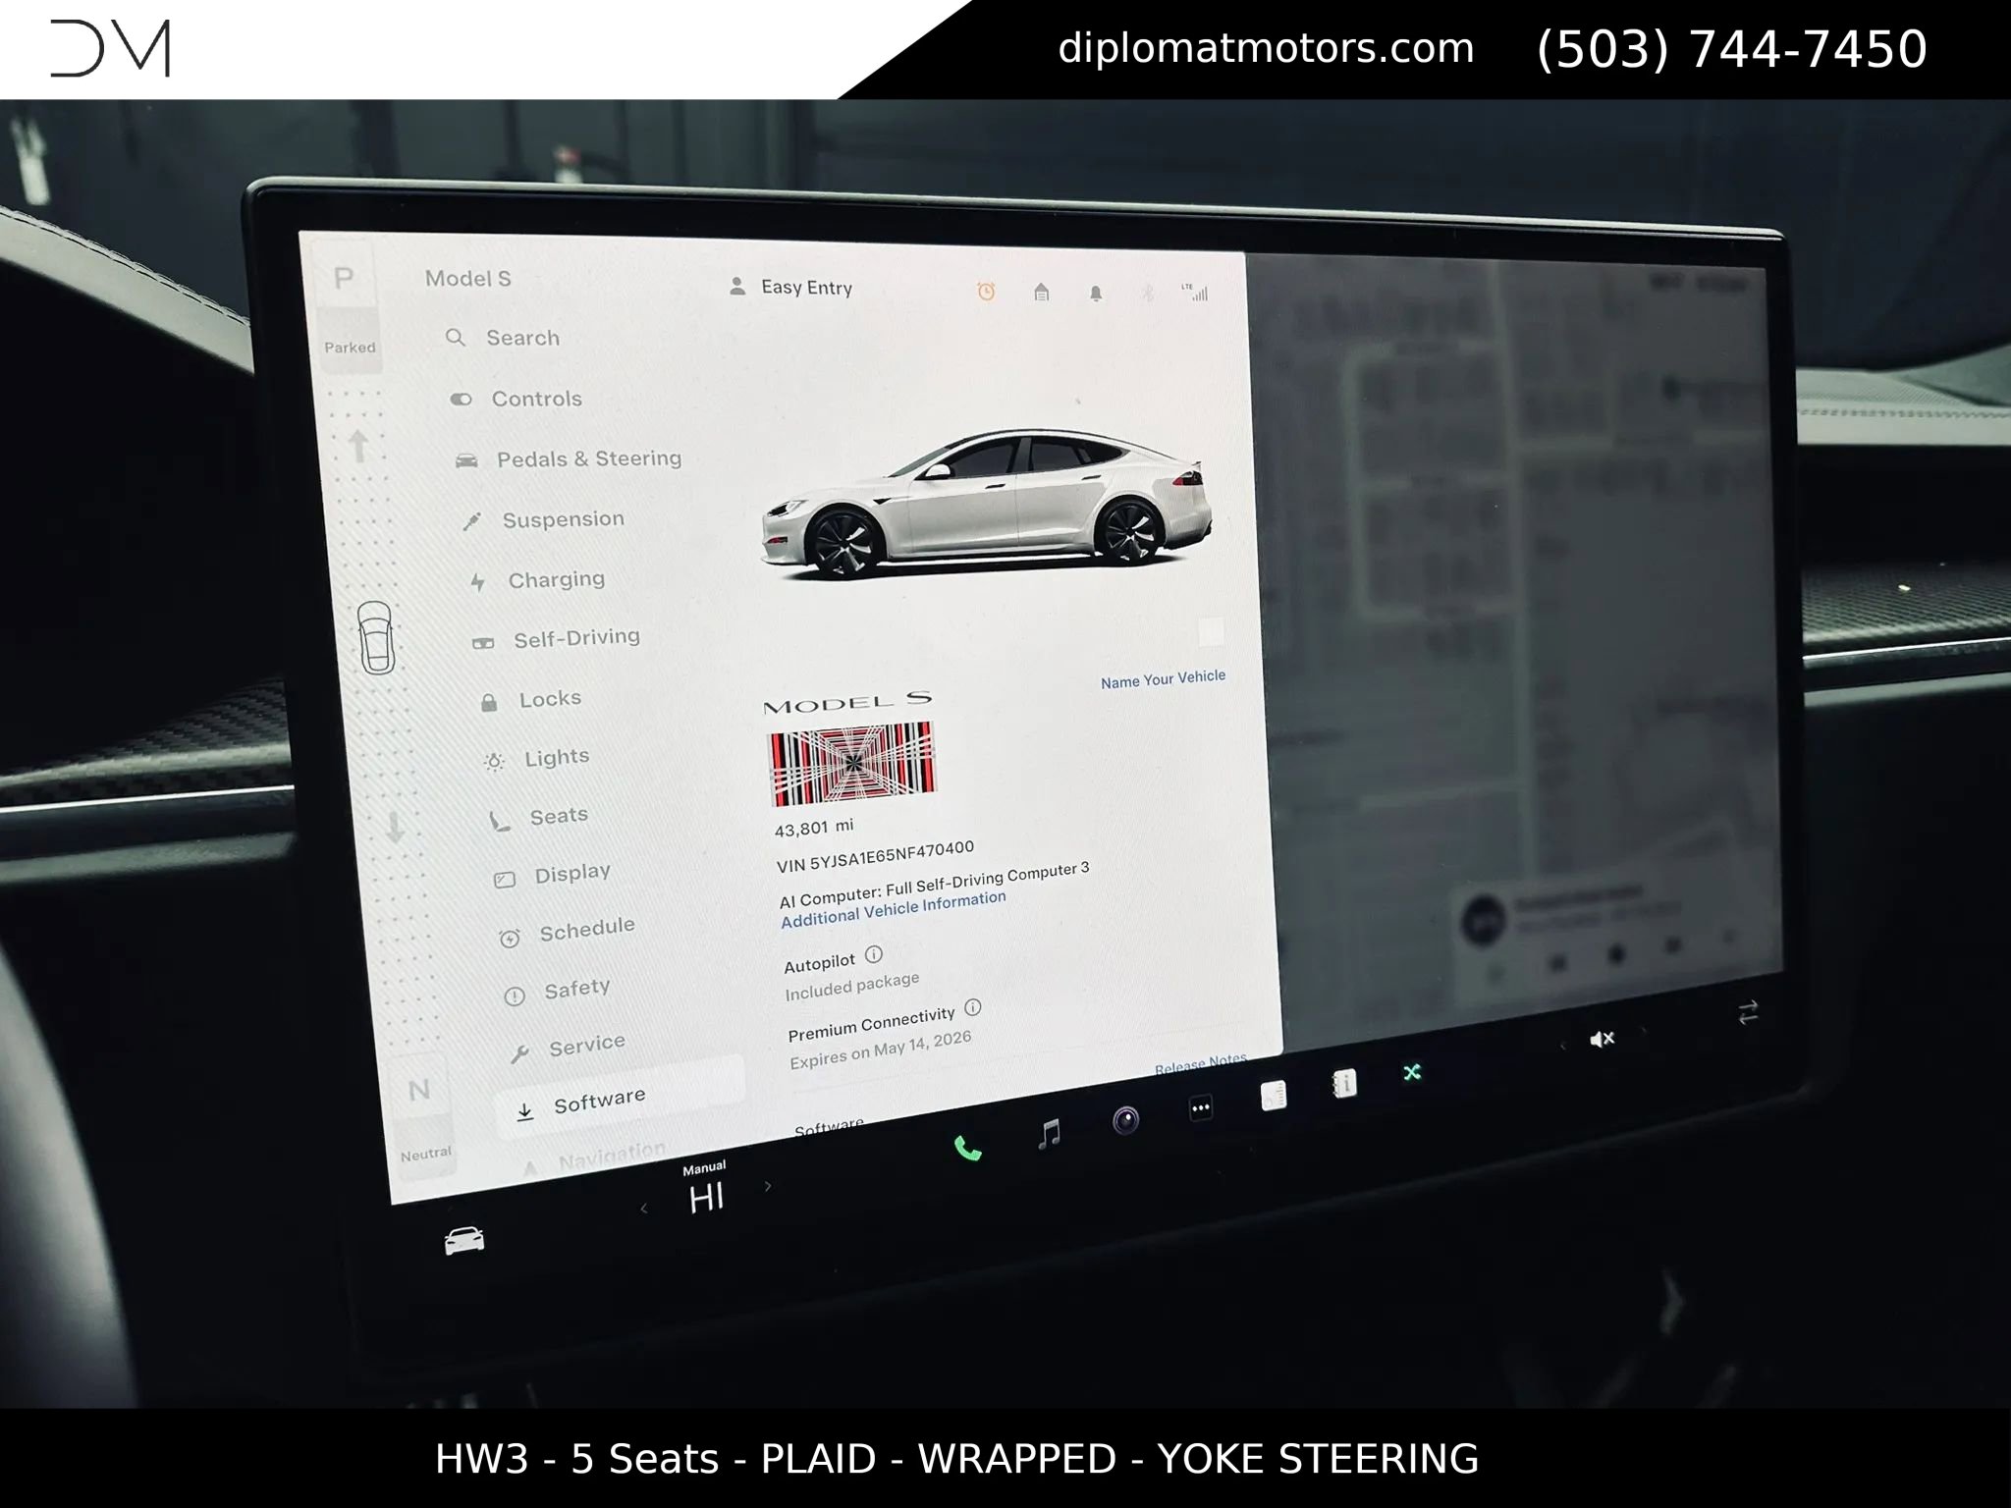Show Premium Connectivity info icon
Viewport: 2011px width, 1508px height.
pos(972,1007)
